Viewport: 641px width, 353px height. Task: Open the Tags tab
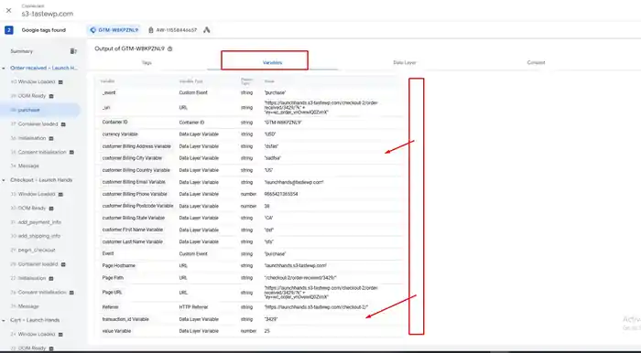point(147,63)
